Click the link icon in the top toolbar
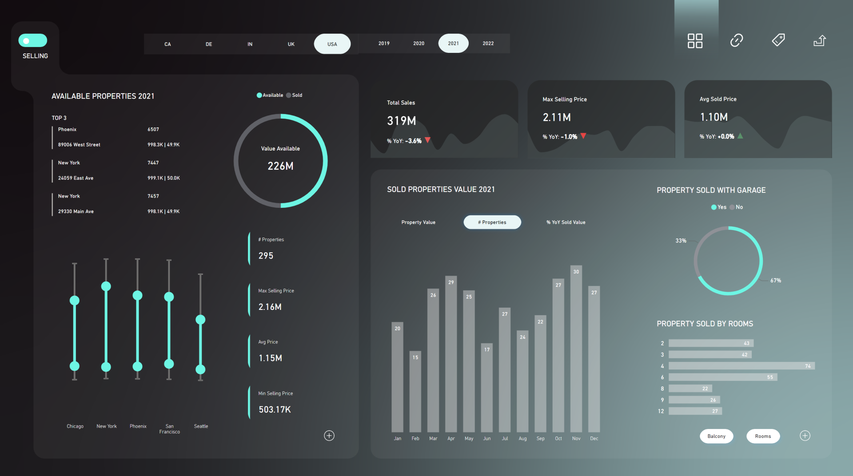Screen dimensions: 853x476 pyautogui.click(x=737, y=40)
